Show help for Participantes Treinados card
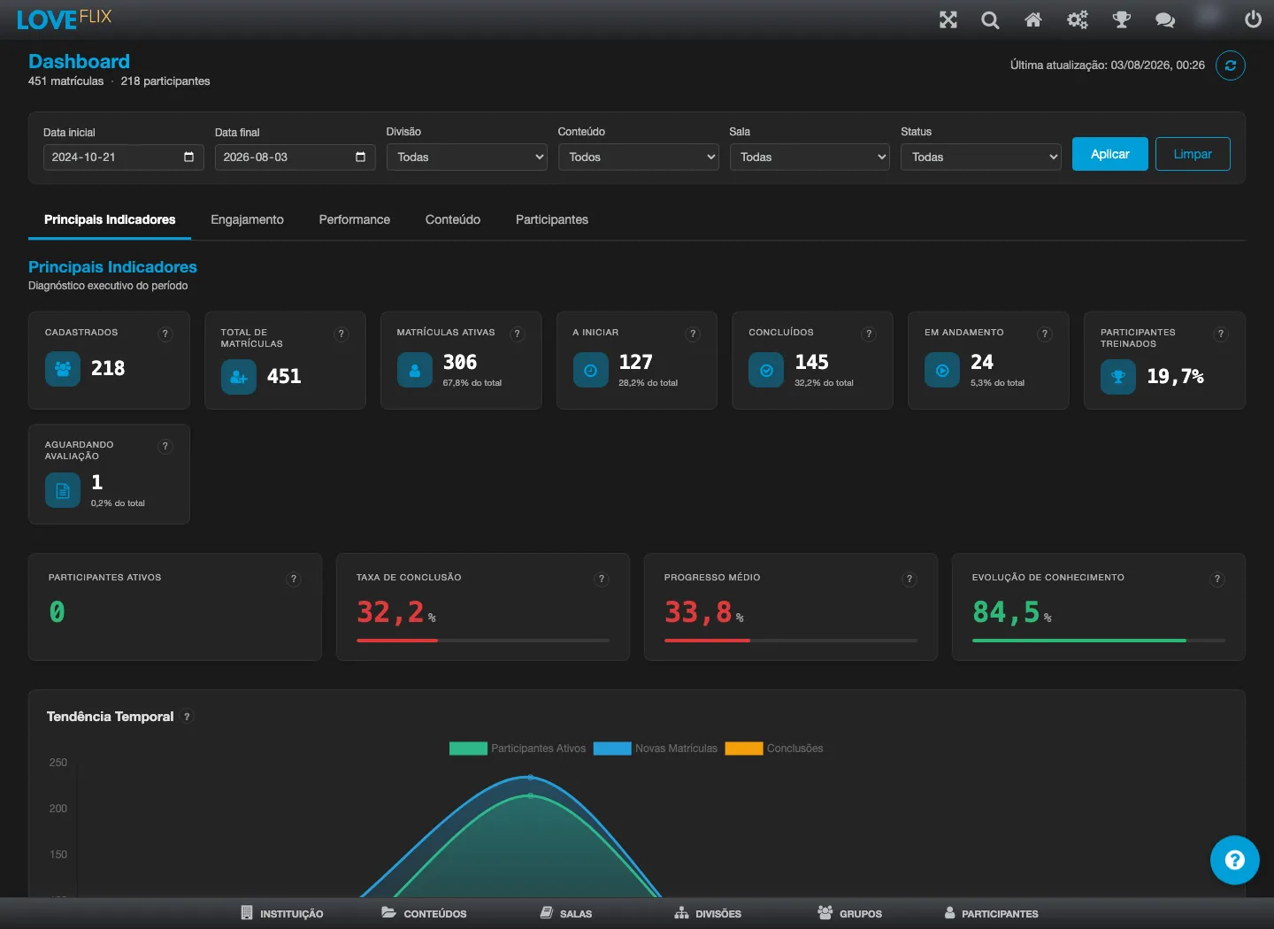 click(1221, 334)
